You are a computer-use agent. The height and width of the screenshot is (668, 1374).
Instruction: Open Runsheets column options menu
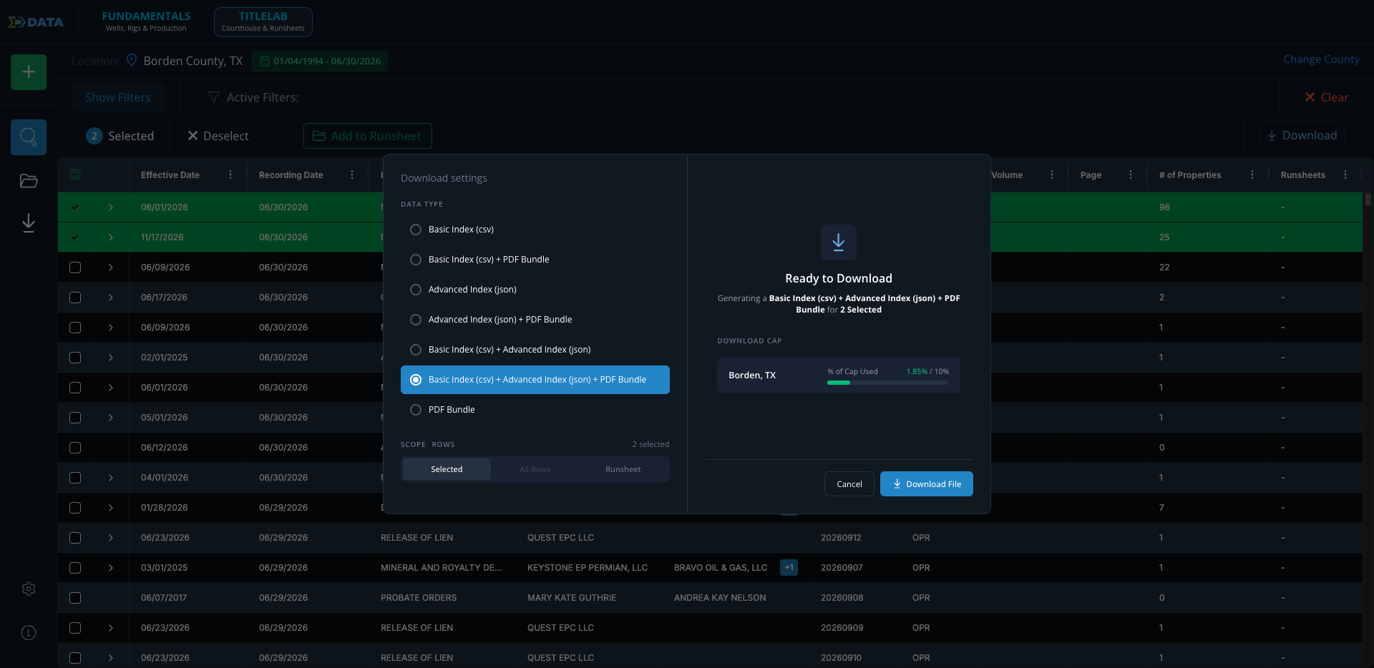(1345, 175)
